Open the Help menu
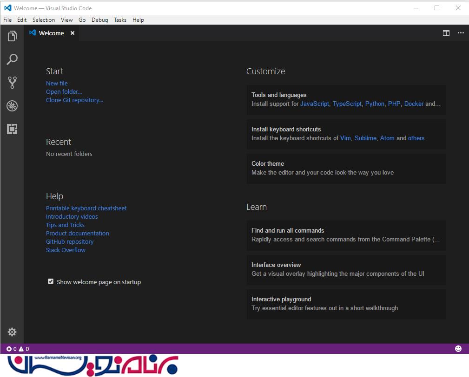Image resolution: width=469 pixels, height=377 pixels. tap(138, 19)
